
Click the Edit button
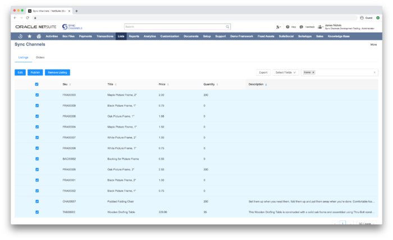tap(20, 73)
